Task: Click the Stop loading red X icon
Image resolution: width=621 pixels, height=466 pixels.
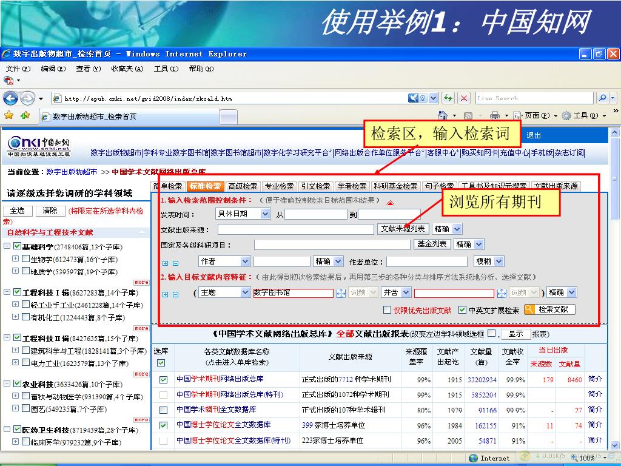Action: pos(464,98)
